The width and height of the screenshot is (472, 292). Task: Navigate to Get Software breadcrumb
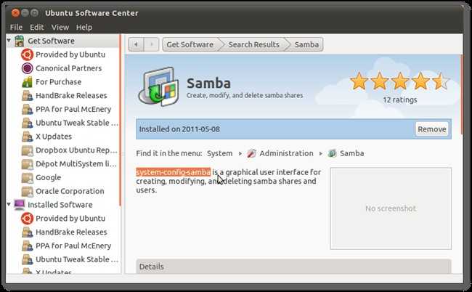pos(190,44)
